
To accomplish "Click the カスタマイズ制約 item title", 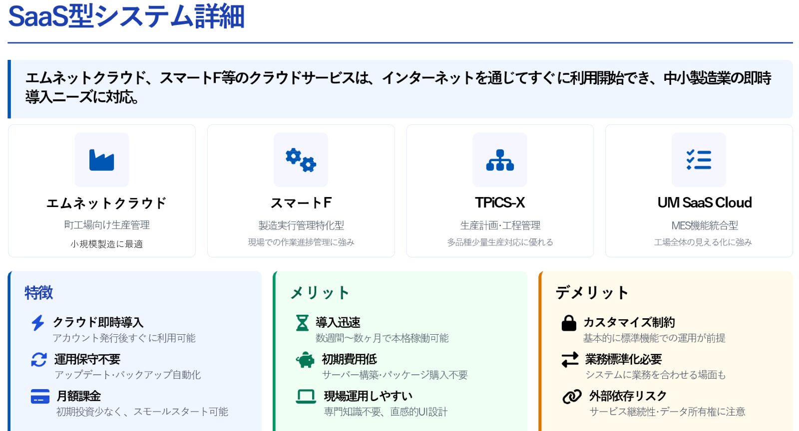I will click(629, 322).
